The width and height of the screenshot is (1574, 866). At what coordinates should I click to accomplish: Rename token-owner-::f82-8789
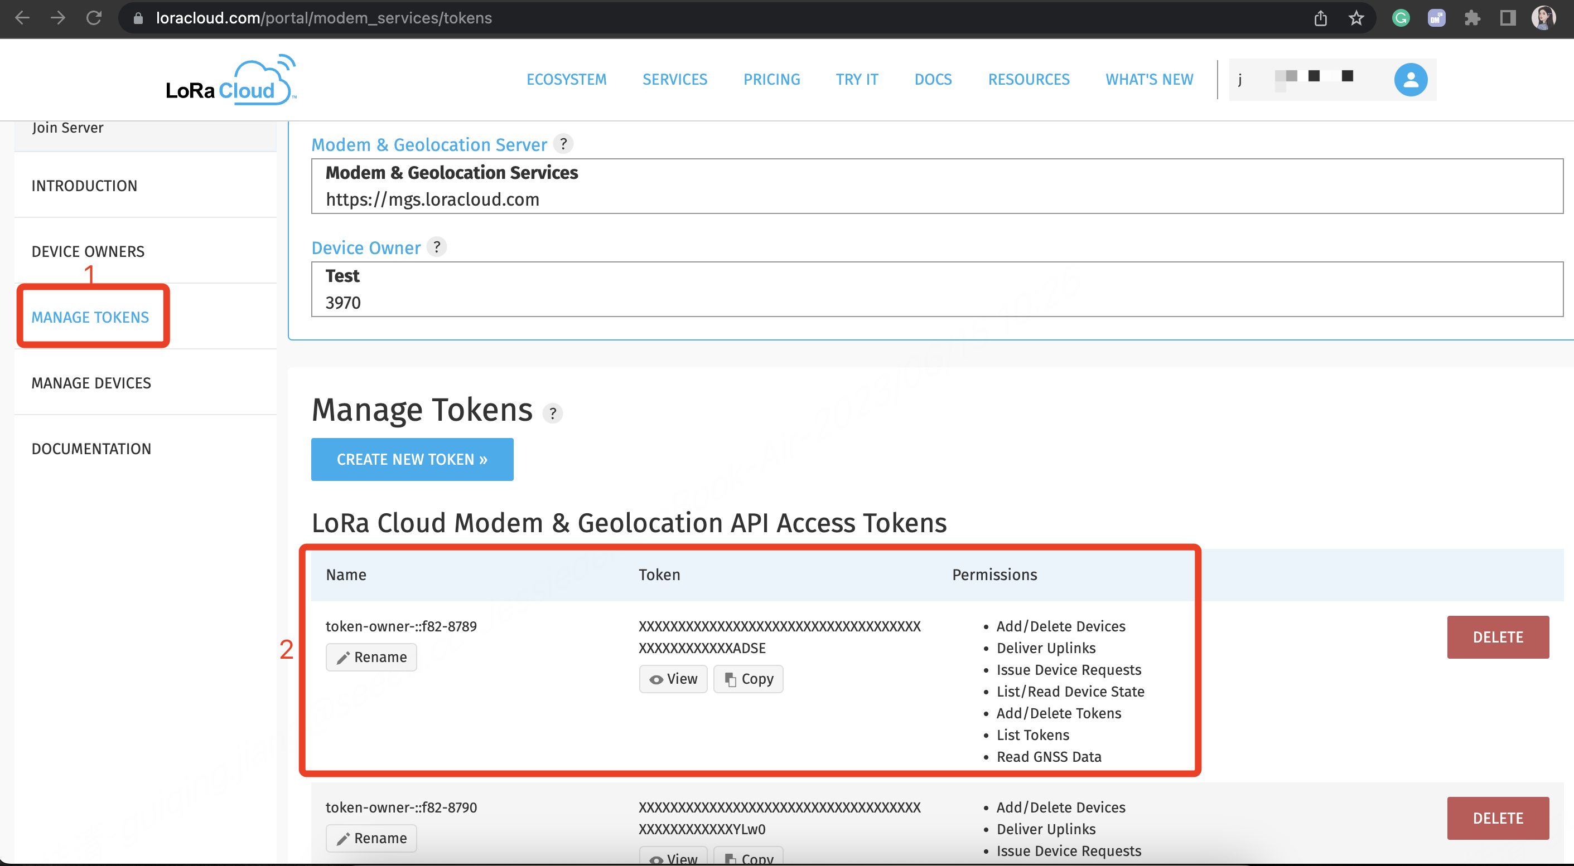tap(371, 656)
